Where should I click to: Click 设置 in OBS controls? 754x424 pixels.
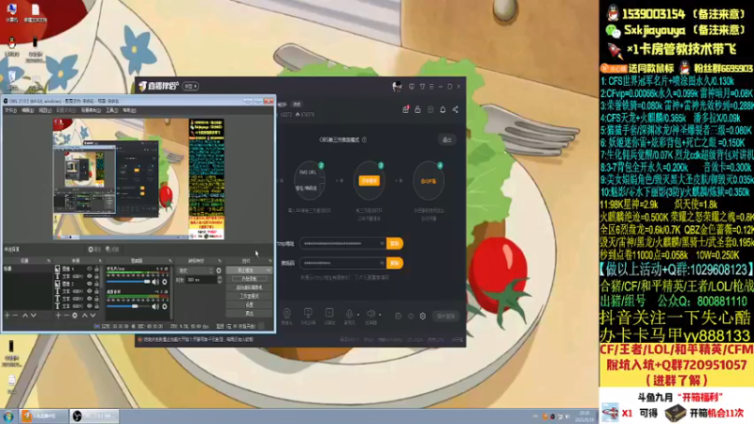tap(249, 304)
